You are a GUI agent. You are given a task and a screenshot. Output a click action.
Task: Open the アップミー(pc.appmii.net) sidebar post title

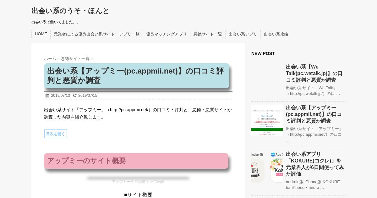pyautogui.click(x=314, y=114)
